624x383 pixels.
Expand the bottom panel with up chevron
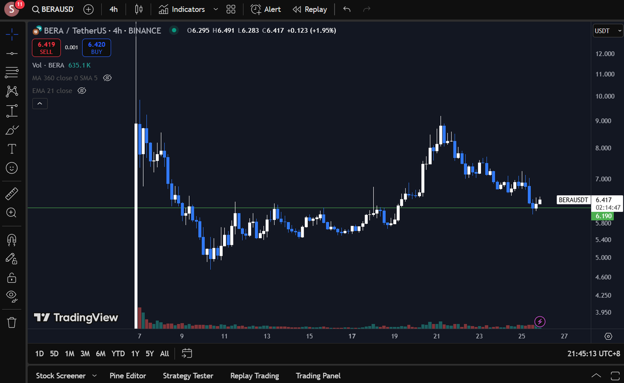pos(596,376)
